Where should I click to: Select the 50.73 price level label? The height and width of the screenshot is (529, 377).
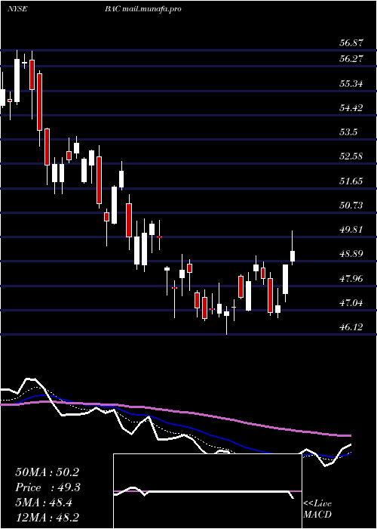pyautogui.click(x=351, y=206)
